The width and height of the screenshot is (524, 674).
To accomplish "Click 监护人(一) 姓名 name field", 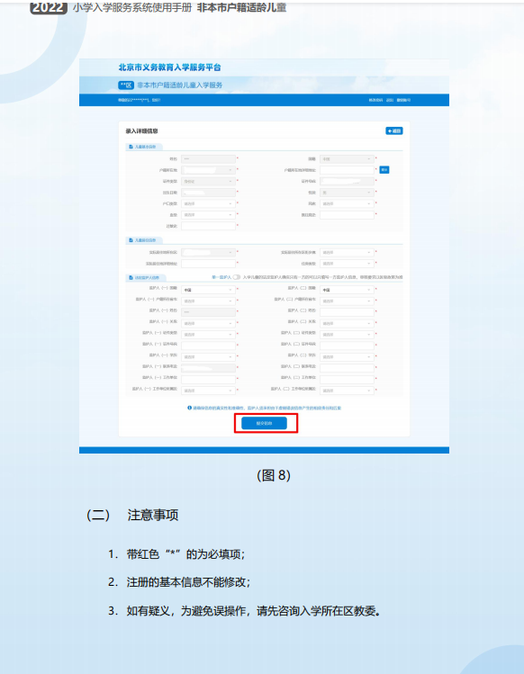I will click(208, 312).
